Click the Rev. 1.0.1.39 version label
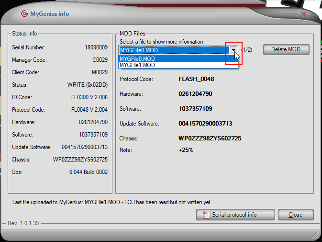322x242 pixels. tap(23, 223)
